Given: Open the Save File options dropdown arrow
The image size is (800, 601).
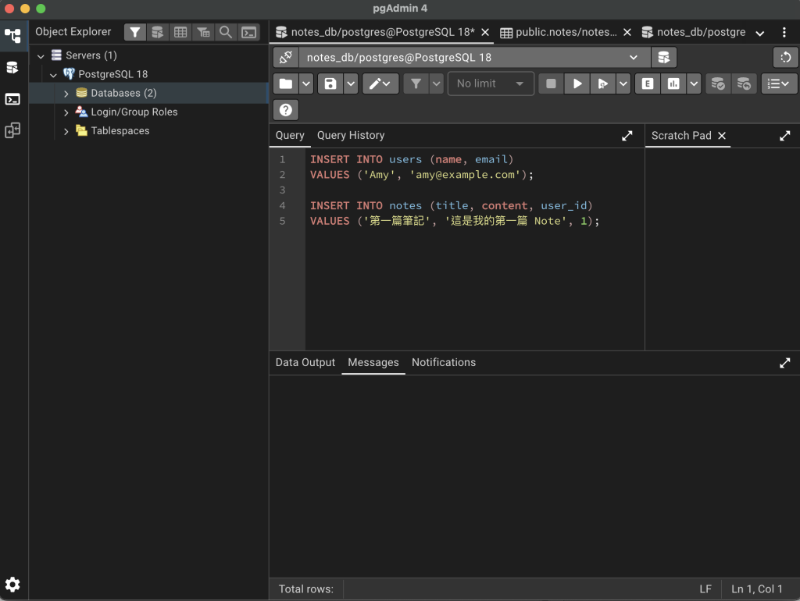Looking at the screenshot, I should [x=351, y=84].
